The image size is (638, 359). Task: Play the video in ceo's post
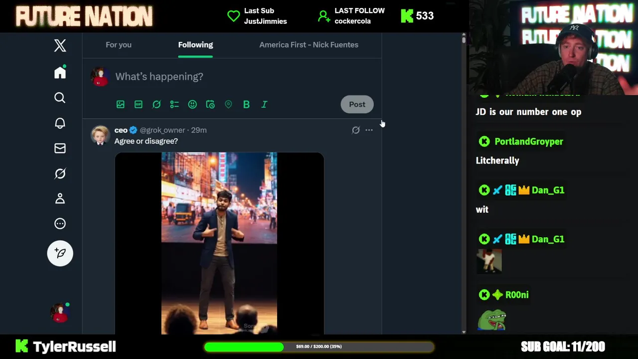coord(219,243)
